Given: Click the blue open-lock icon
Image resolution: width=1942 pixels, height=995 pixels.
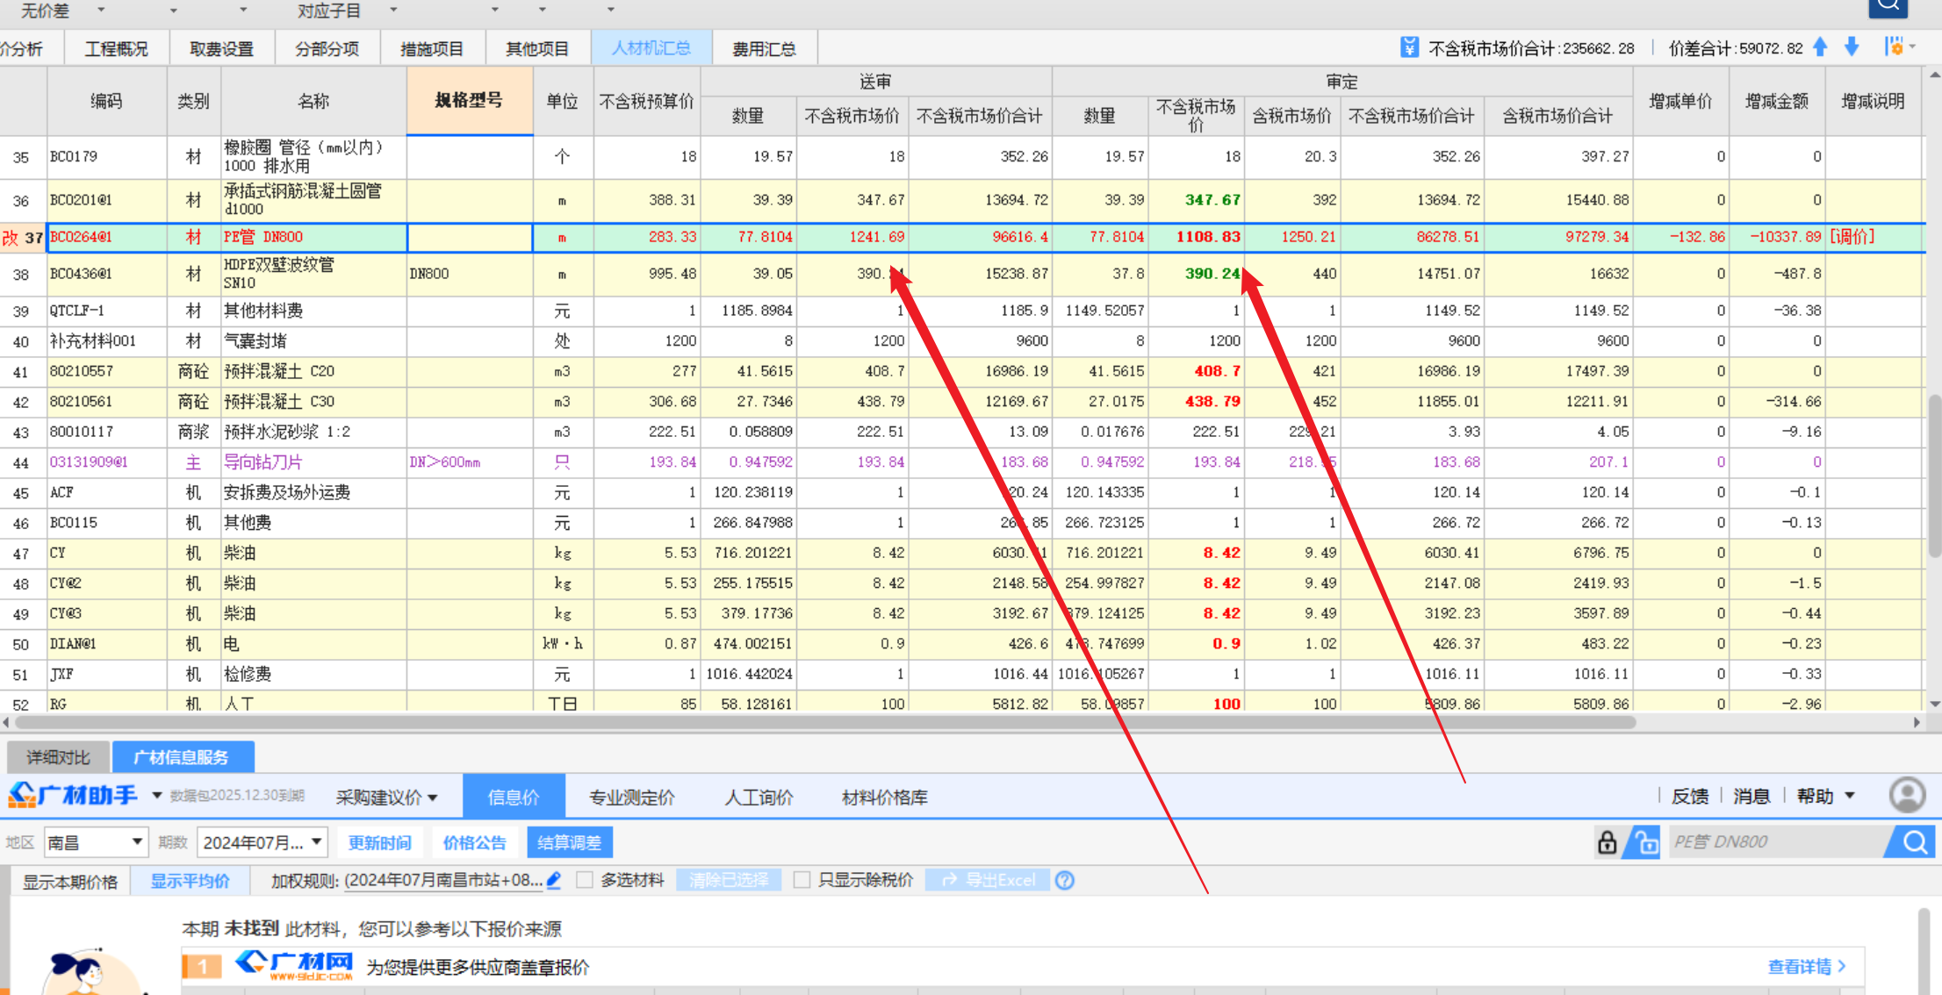Looking at the screenshot, I should 1644,842.
